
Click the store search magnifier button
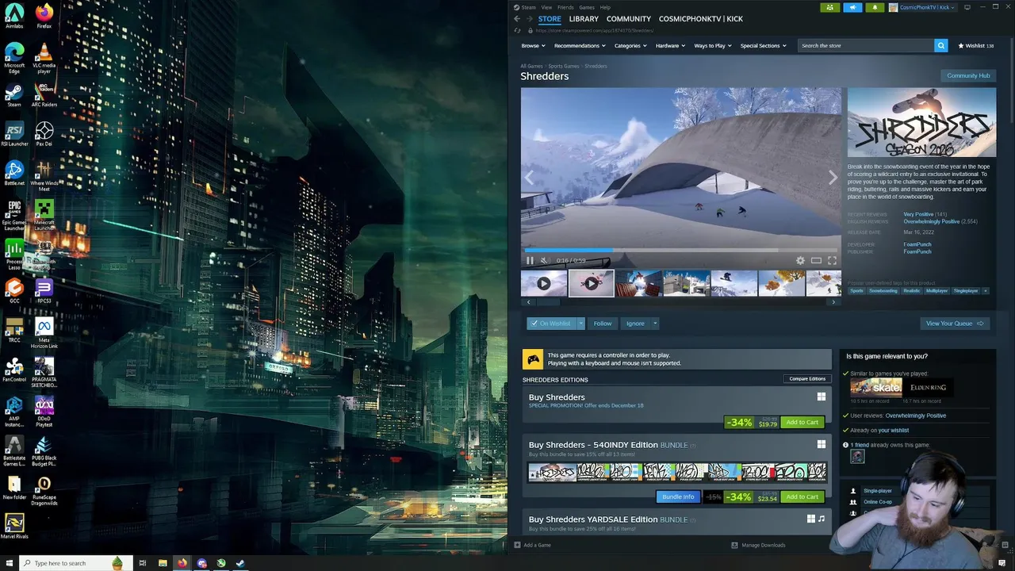(941, 45)
